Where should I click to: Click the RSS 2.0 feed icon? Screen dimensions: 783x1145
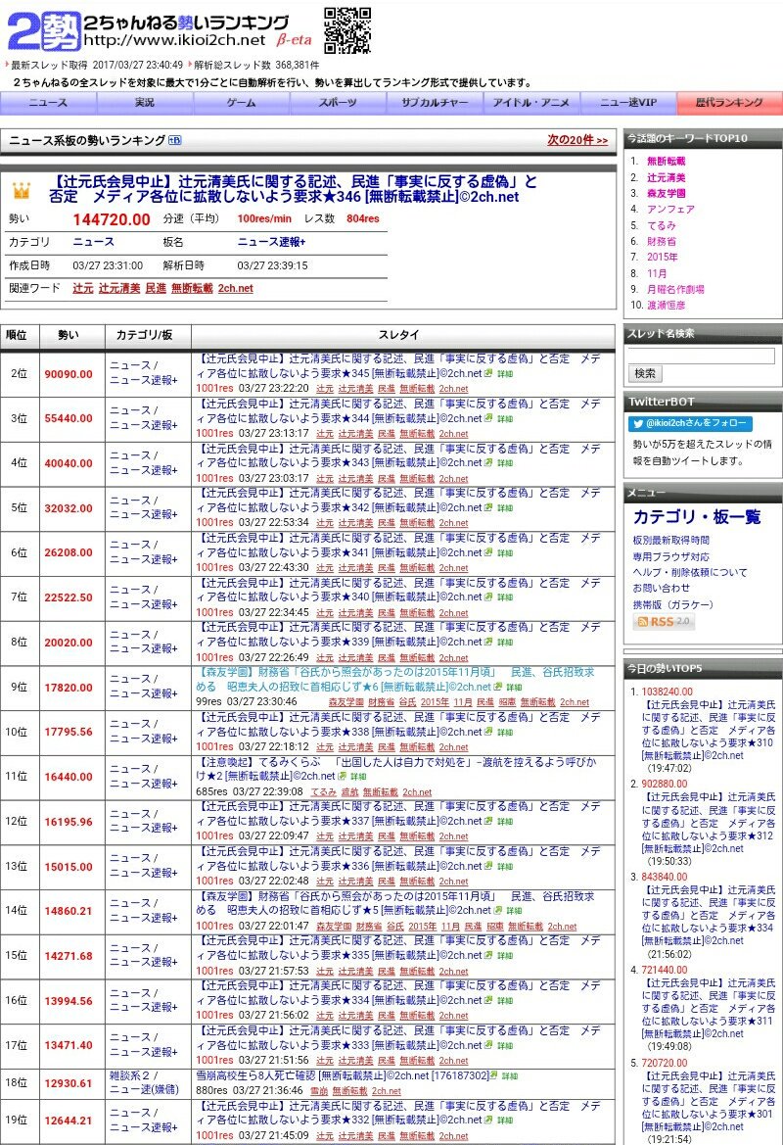664,621
